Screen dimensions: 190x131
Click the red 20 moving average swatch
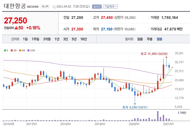click(x=12, y=51)
